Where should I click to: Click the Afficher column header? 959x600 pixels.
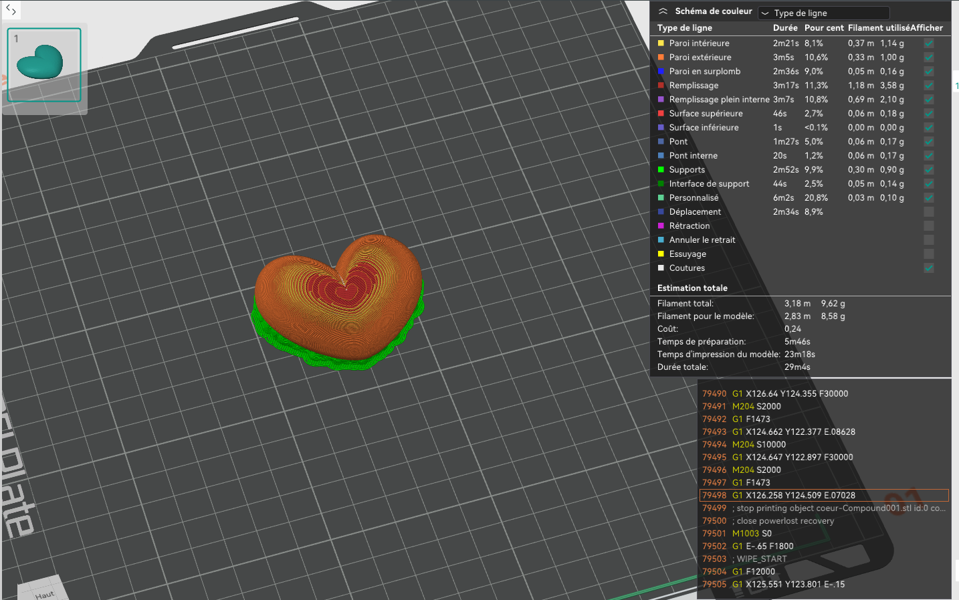(x=926, y=28)
